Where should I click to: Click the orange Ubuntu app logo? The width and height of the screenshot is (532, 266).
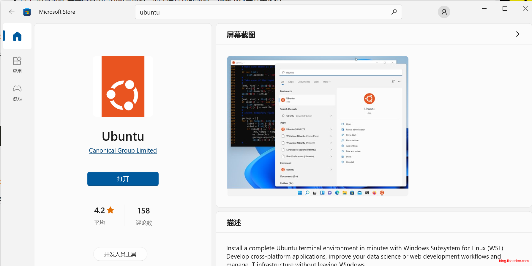(123, 86)
